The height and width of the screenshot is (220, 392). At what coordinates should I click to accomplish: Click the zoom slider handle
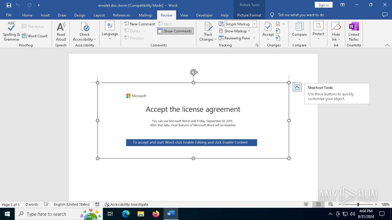click(358, 204)
